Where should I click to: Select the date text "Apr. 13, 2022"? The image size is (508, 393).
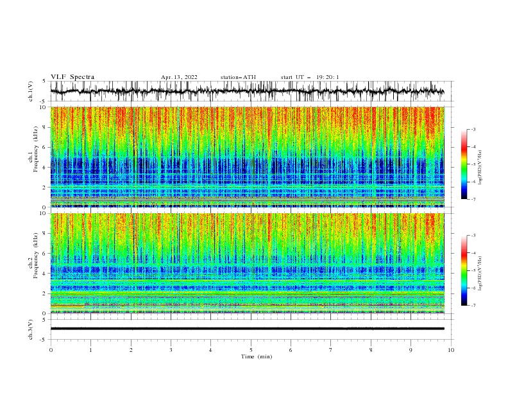pyautogui.click(x=179, y=77)
